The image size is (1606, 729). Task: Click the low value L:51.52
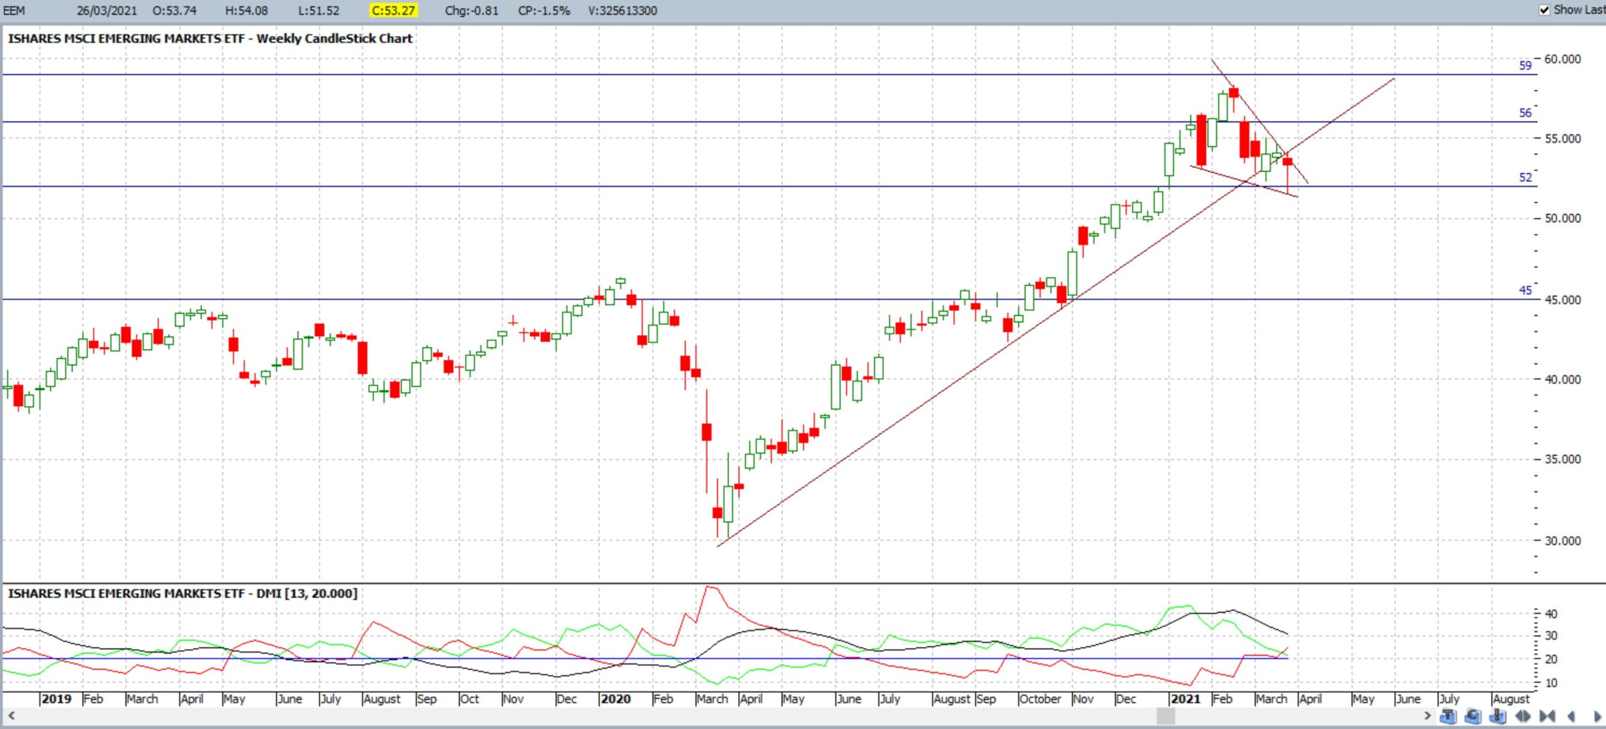pos(319,10)
